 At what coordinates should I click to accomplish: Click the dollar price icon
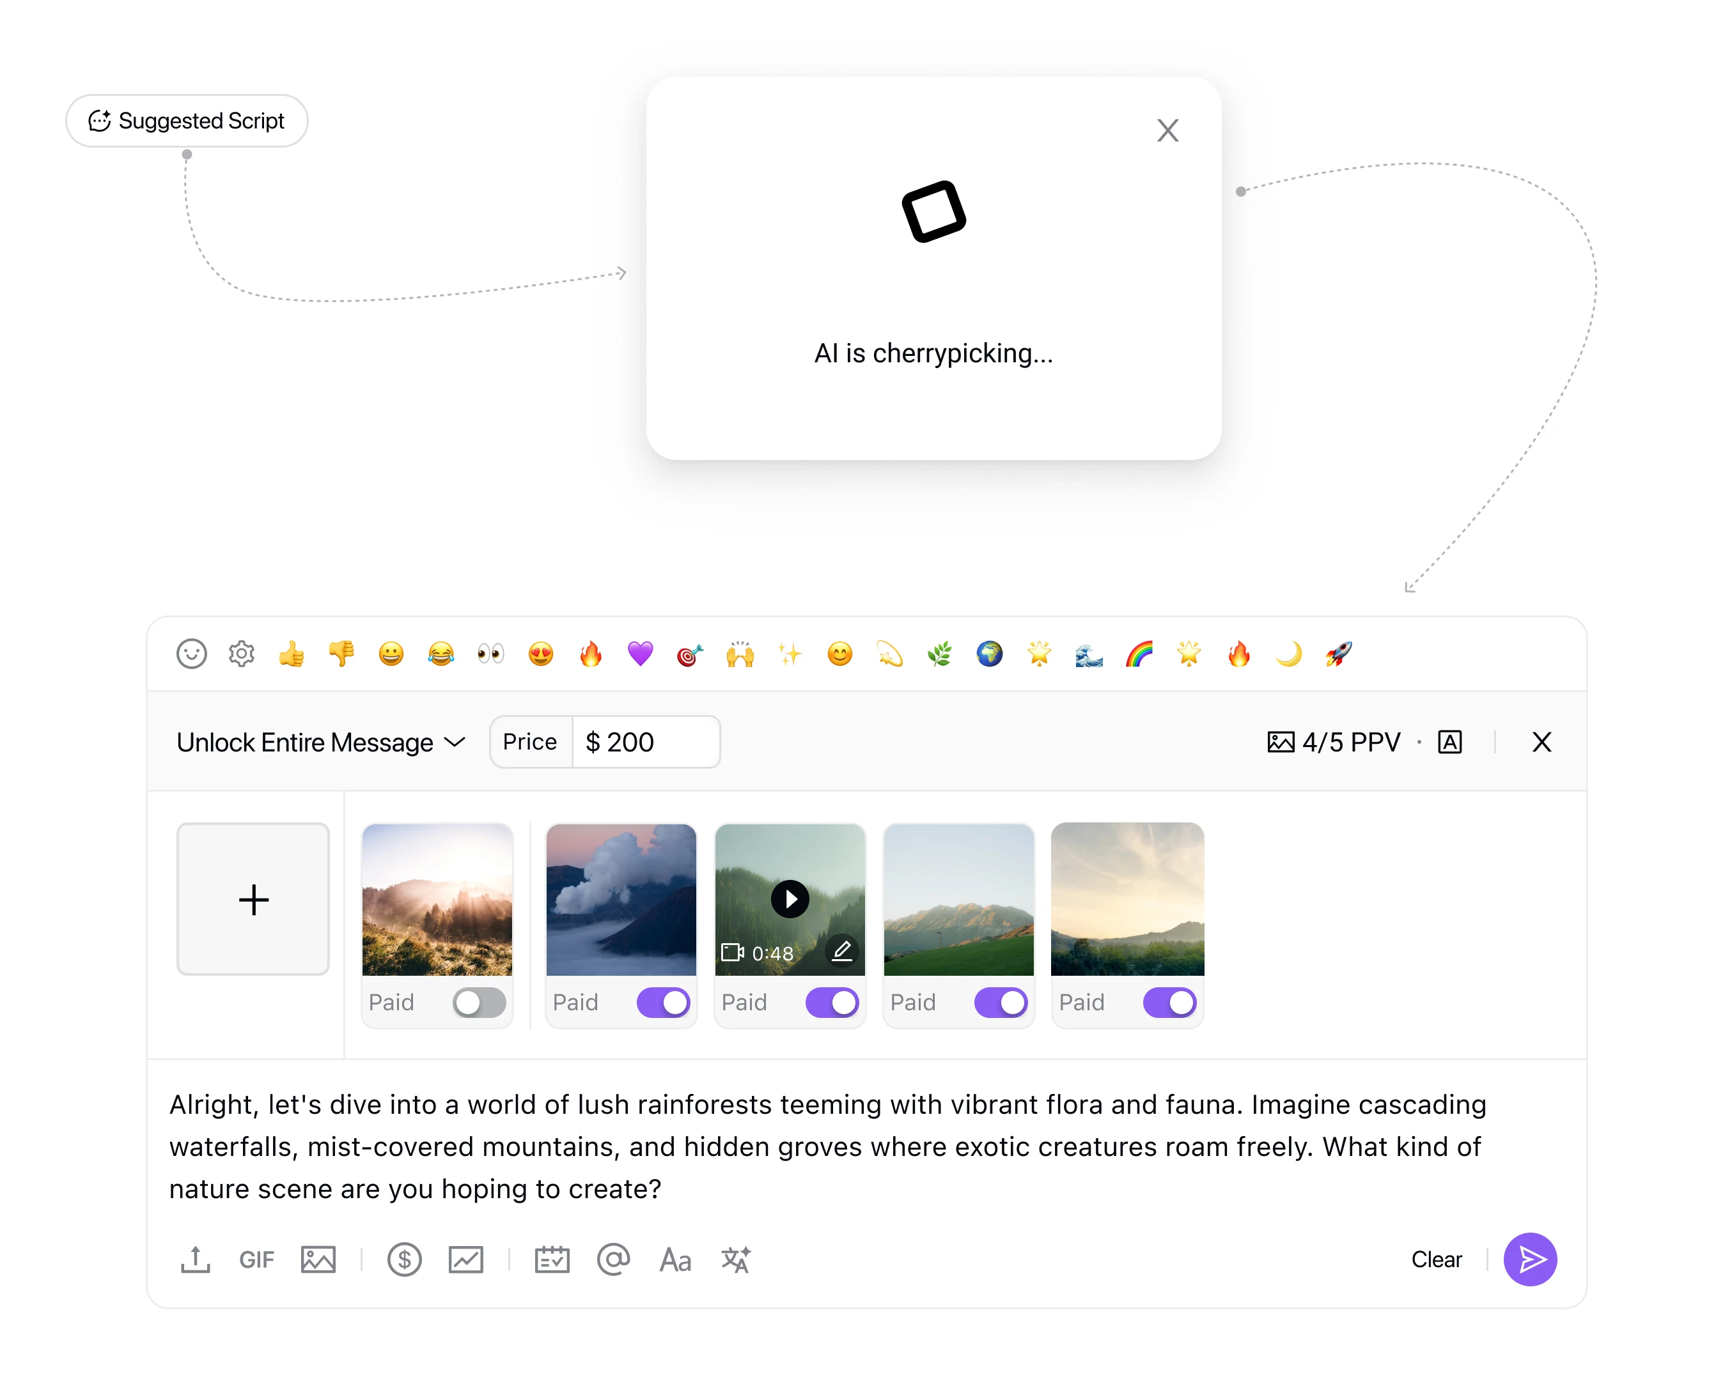[404, 1259]
